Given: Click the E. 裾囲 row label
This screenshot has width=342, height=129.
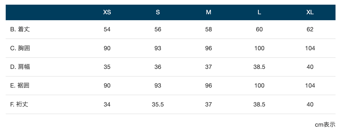Looking at the screenshot, I should [x=20, y=85].
